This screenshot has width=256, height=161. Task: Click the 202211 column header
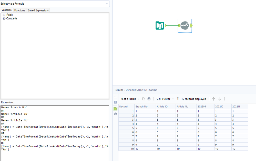240,107
